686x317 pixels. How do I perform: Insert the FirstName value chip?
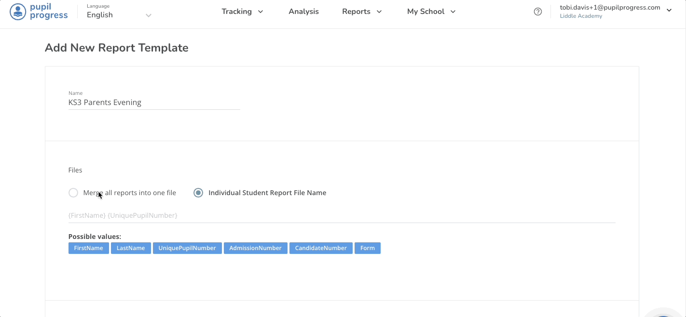tap(88, 248)
